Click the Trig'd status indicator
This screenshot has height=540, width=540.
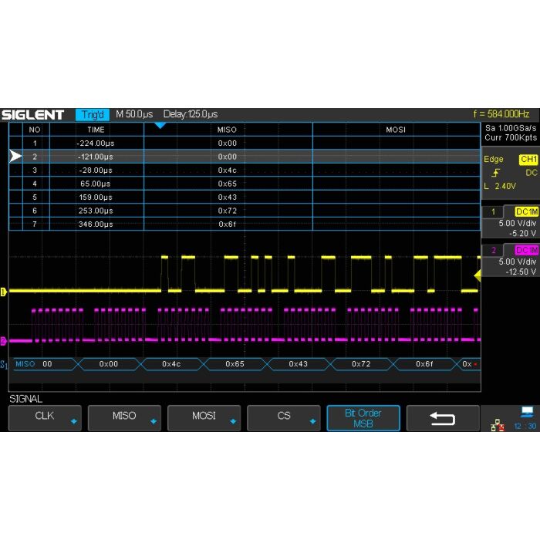click(x=92, y=114)
